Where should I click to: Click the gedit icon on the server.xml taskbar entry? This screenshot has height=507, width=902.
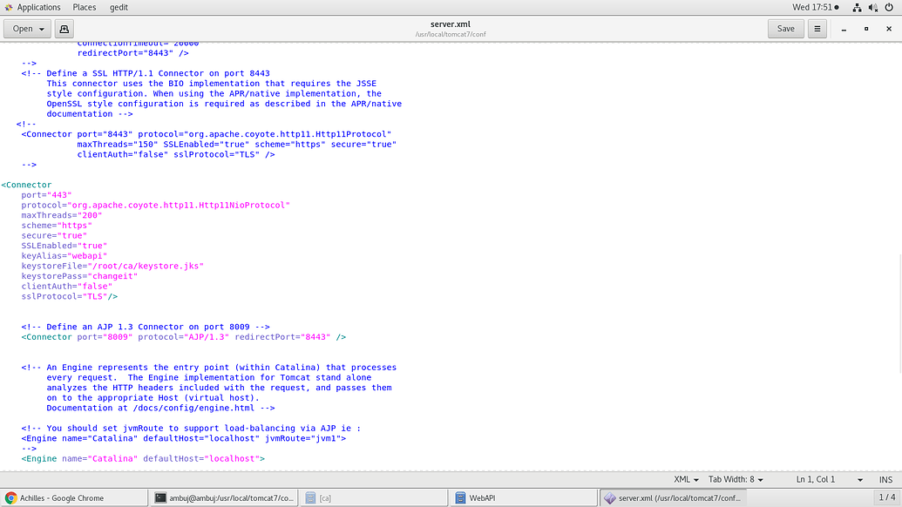click(x=610, y=497)
